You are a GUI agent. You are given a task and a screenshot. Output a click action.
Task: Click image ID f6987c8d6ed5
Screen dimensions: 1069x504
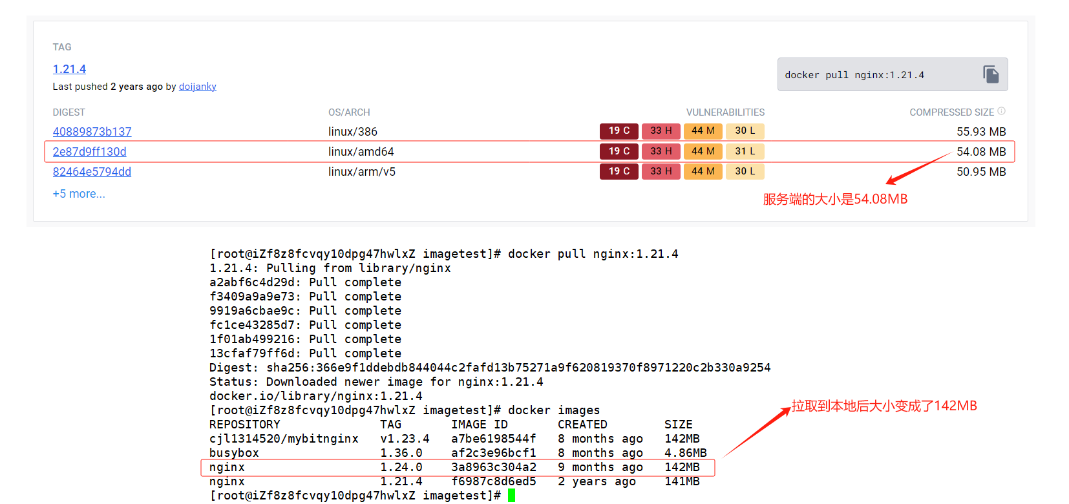tap(494, 481)
